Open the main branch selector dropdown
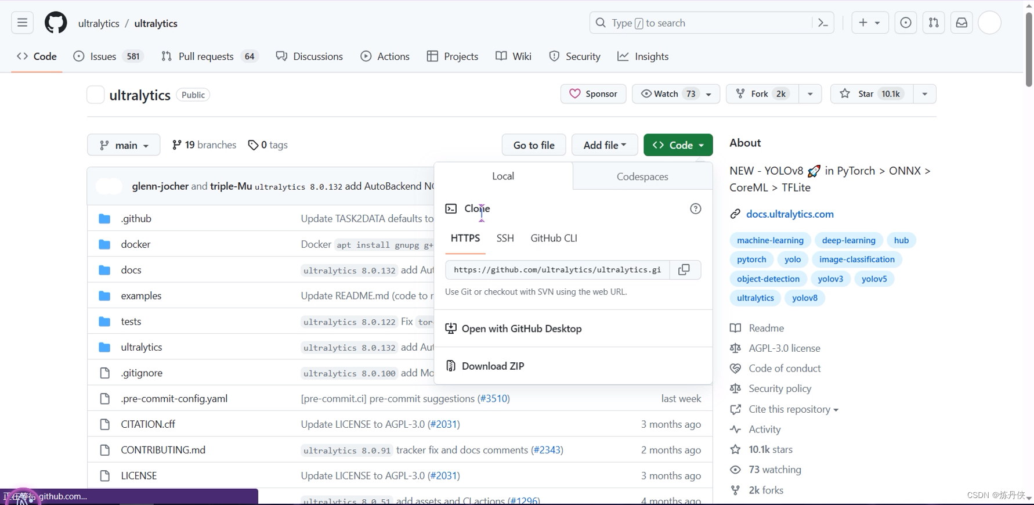The width and height of the screenshot is (1034, 505). pos(124,145)
